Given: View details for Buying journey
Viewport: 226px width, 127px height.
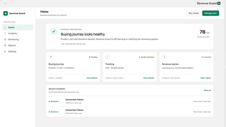Looking at the screenshot, I should (x=92, y=78).
